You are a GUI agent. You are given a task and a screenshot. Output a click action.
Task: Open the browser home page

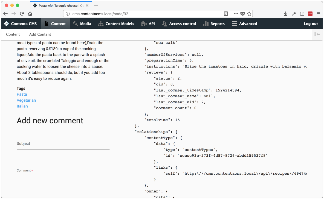click(30, 14)
